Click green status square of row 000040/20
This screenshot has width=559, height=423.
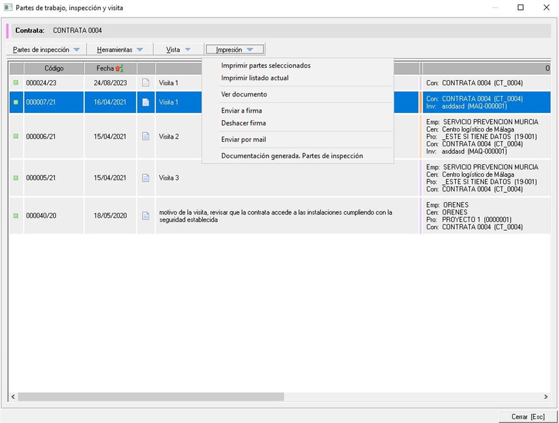click(x=16, y=216)
